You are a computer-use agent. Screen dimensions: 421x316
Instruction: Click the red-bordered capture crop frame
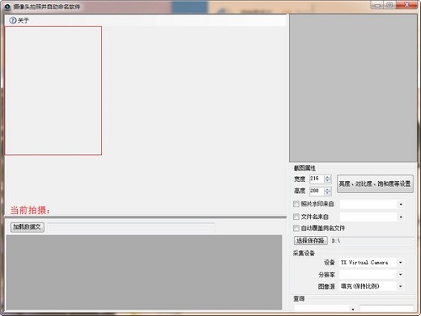click(53, 91)
